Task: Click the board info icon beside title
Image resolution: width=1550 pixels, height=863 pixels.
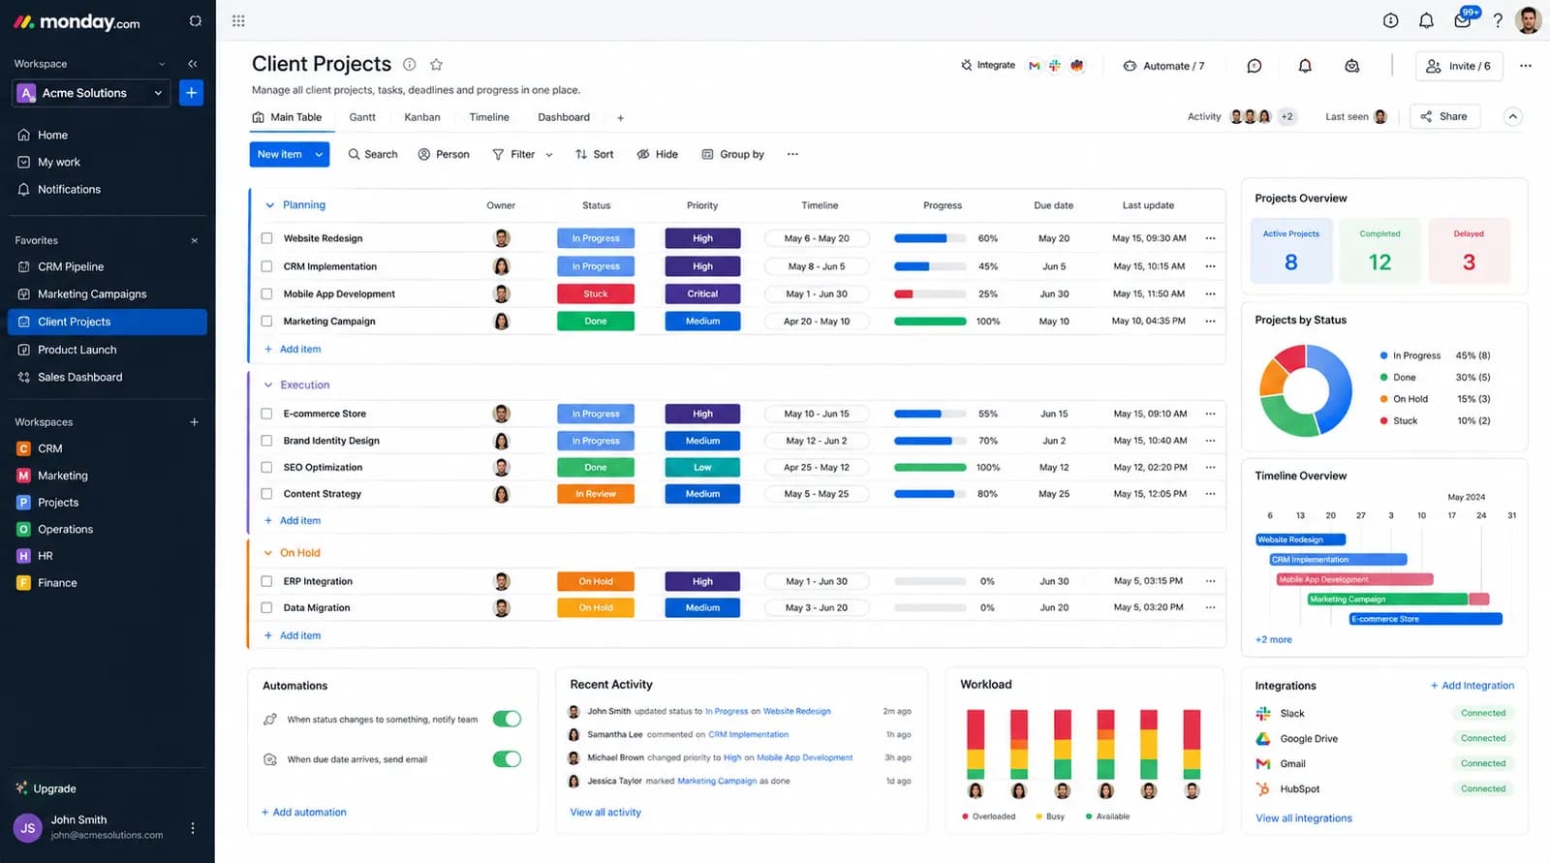Action: pyautogui.click(x=410, y=65)
